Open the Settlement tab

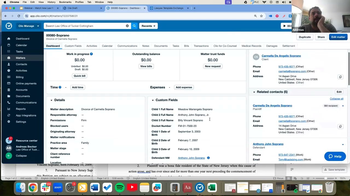[288, 46]
